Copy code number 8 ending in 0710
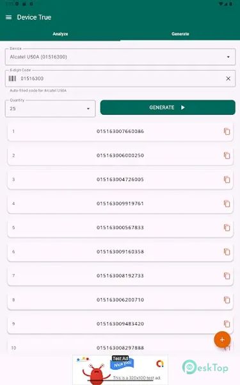 (x=227, y=300)
